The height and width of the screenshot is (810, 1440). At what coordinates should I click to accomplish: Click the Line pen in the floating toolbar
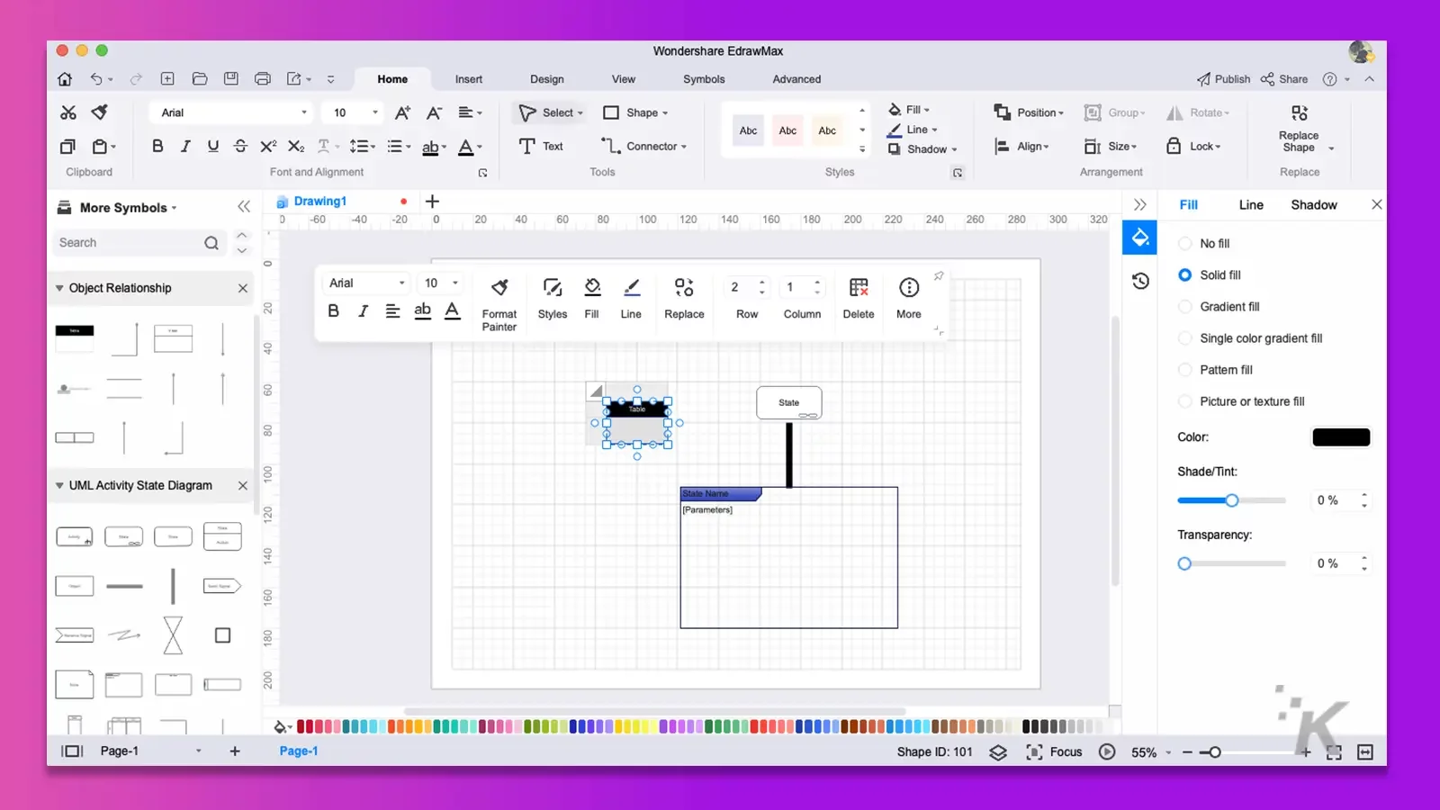pyautogui.click(x=631, y=299)
